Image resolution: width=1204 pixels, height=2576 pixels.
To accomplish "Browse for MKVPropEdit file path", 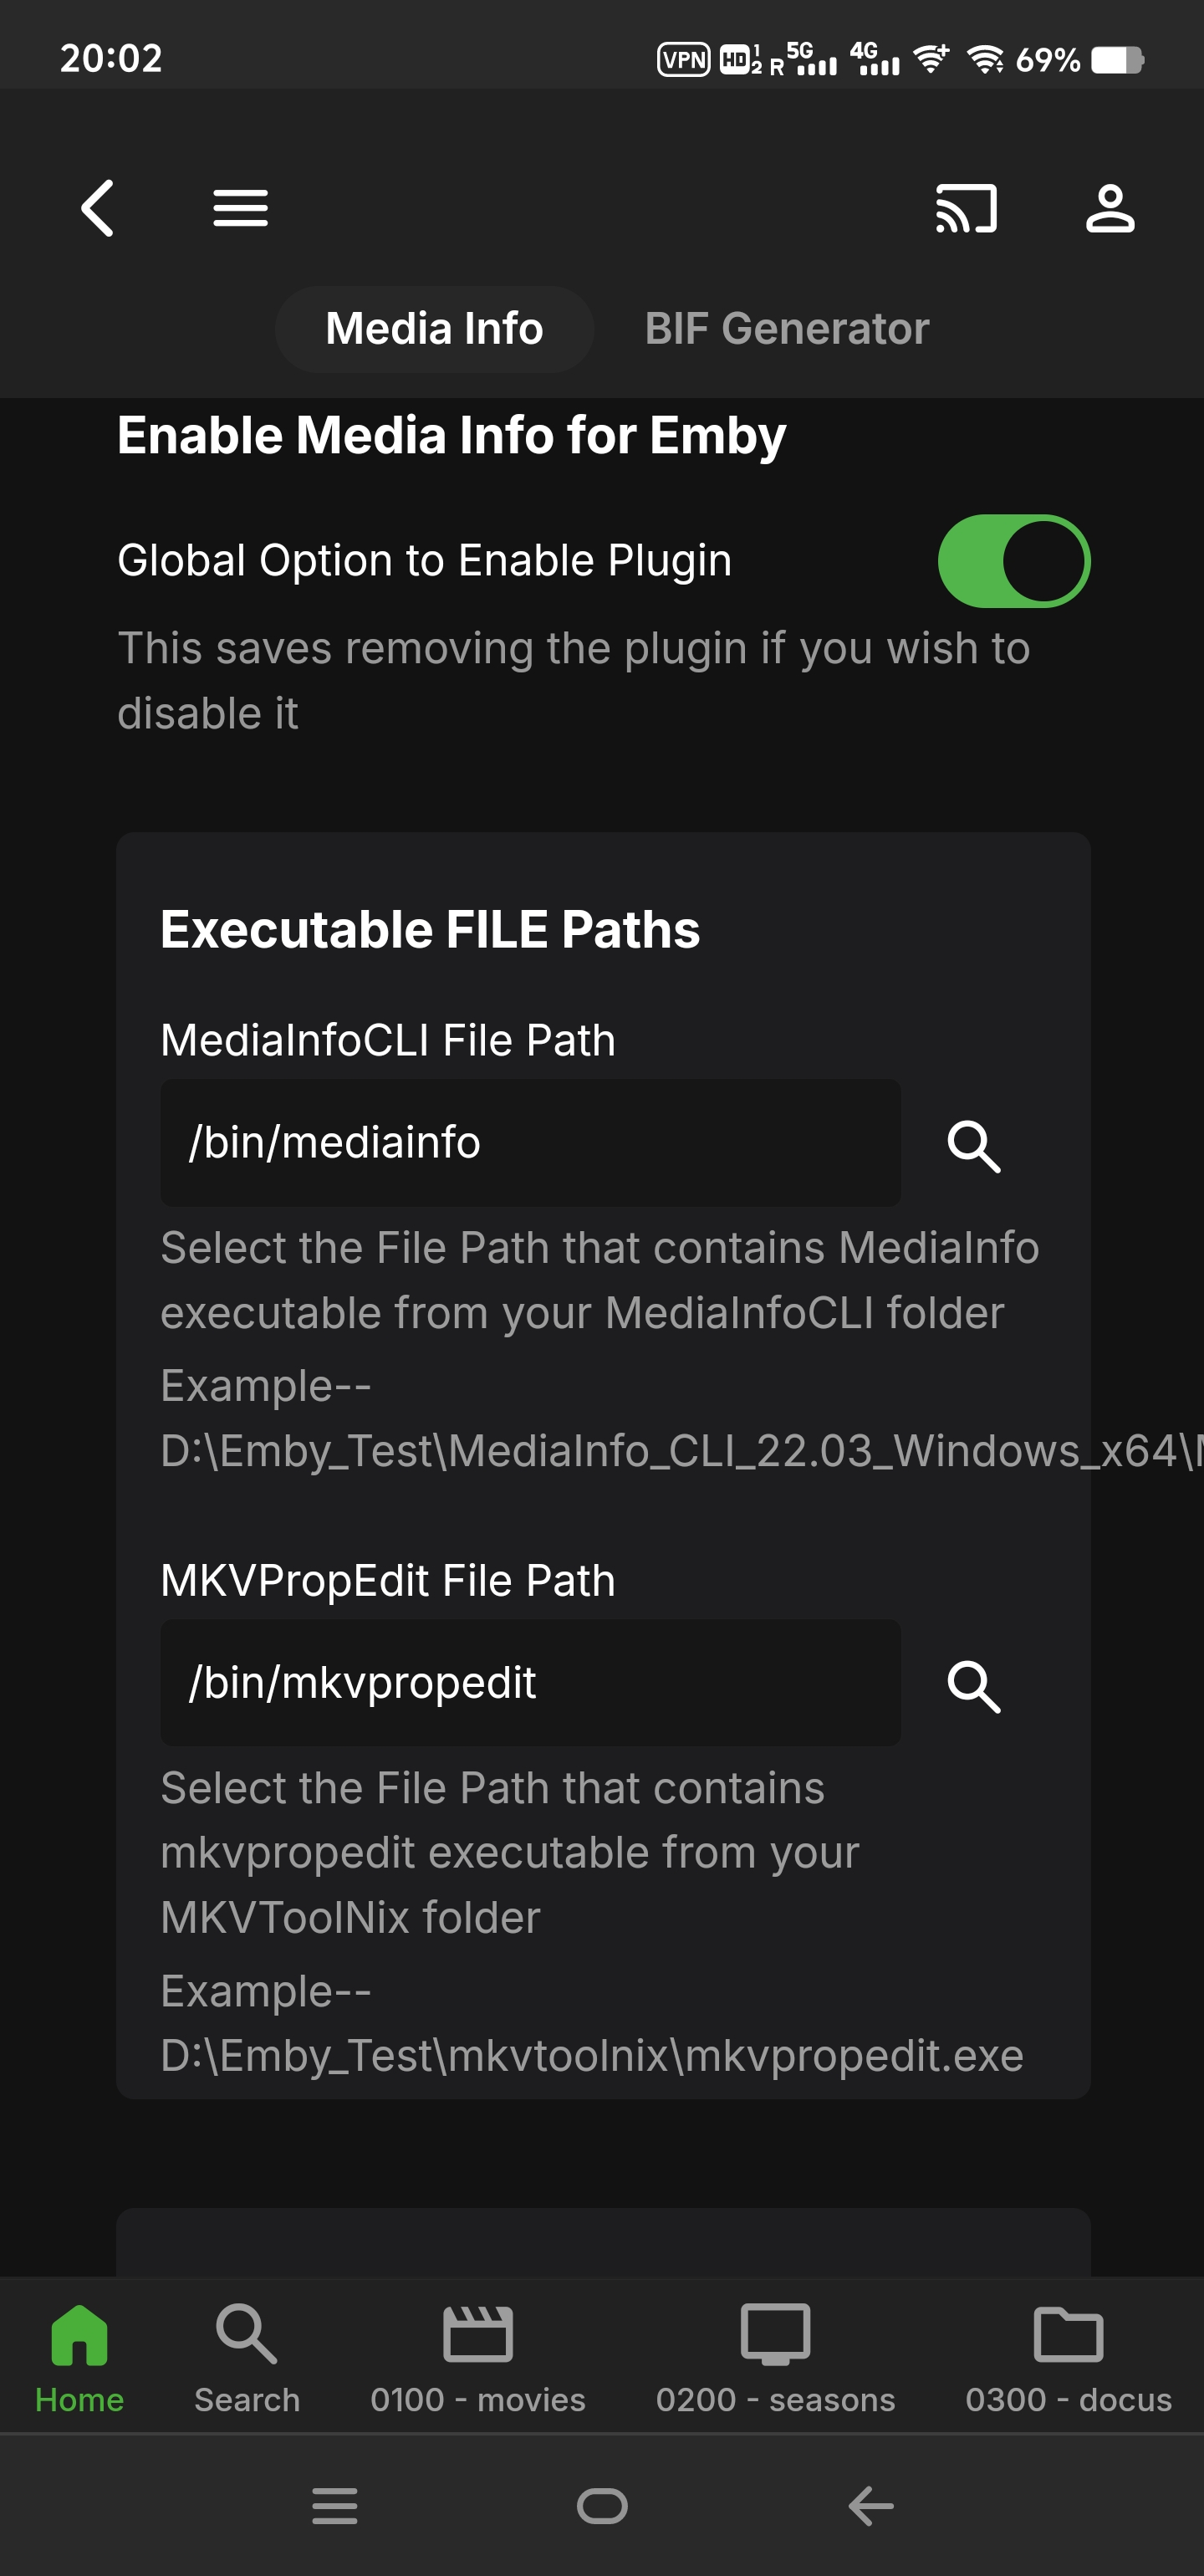I will click(x=973, y=1685).
